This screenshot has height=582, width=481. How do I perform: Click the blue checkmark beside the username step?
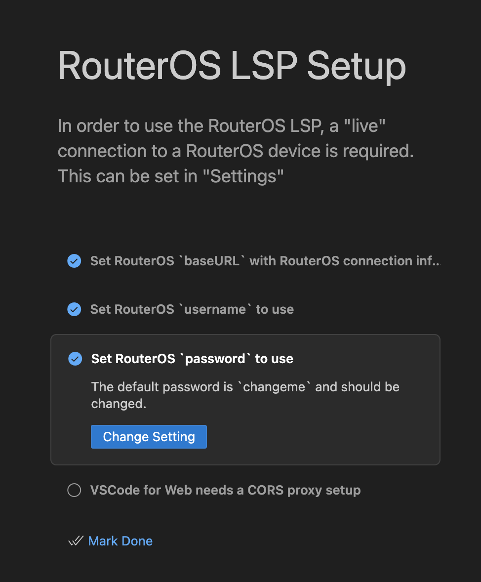click(x=74, y=309)
